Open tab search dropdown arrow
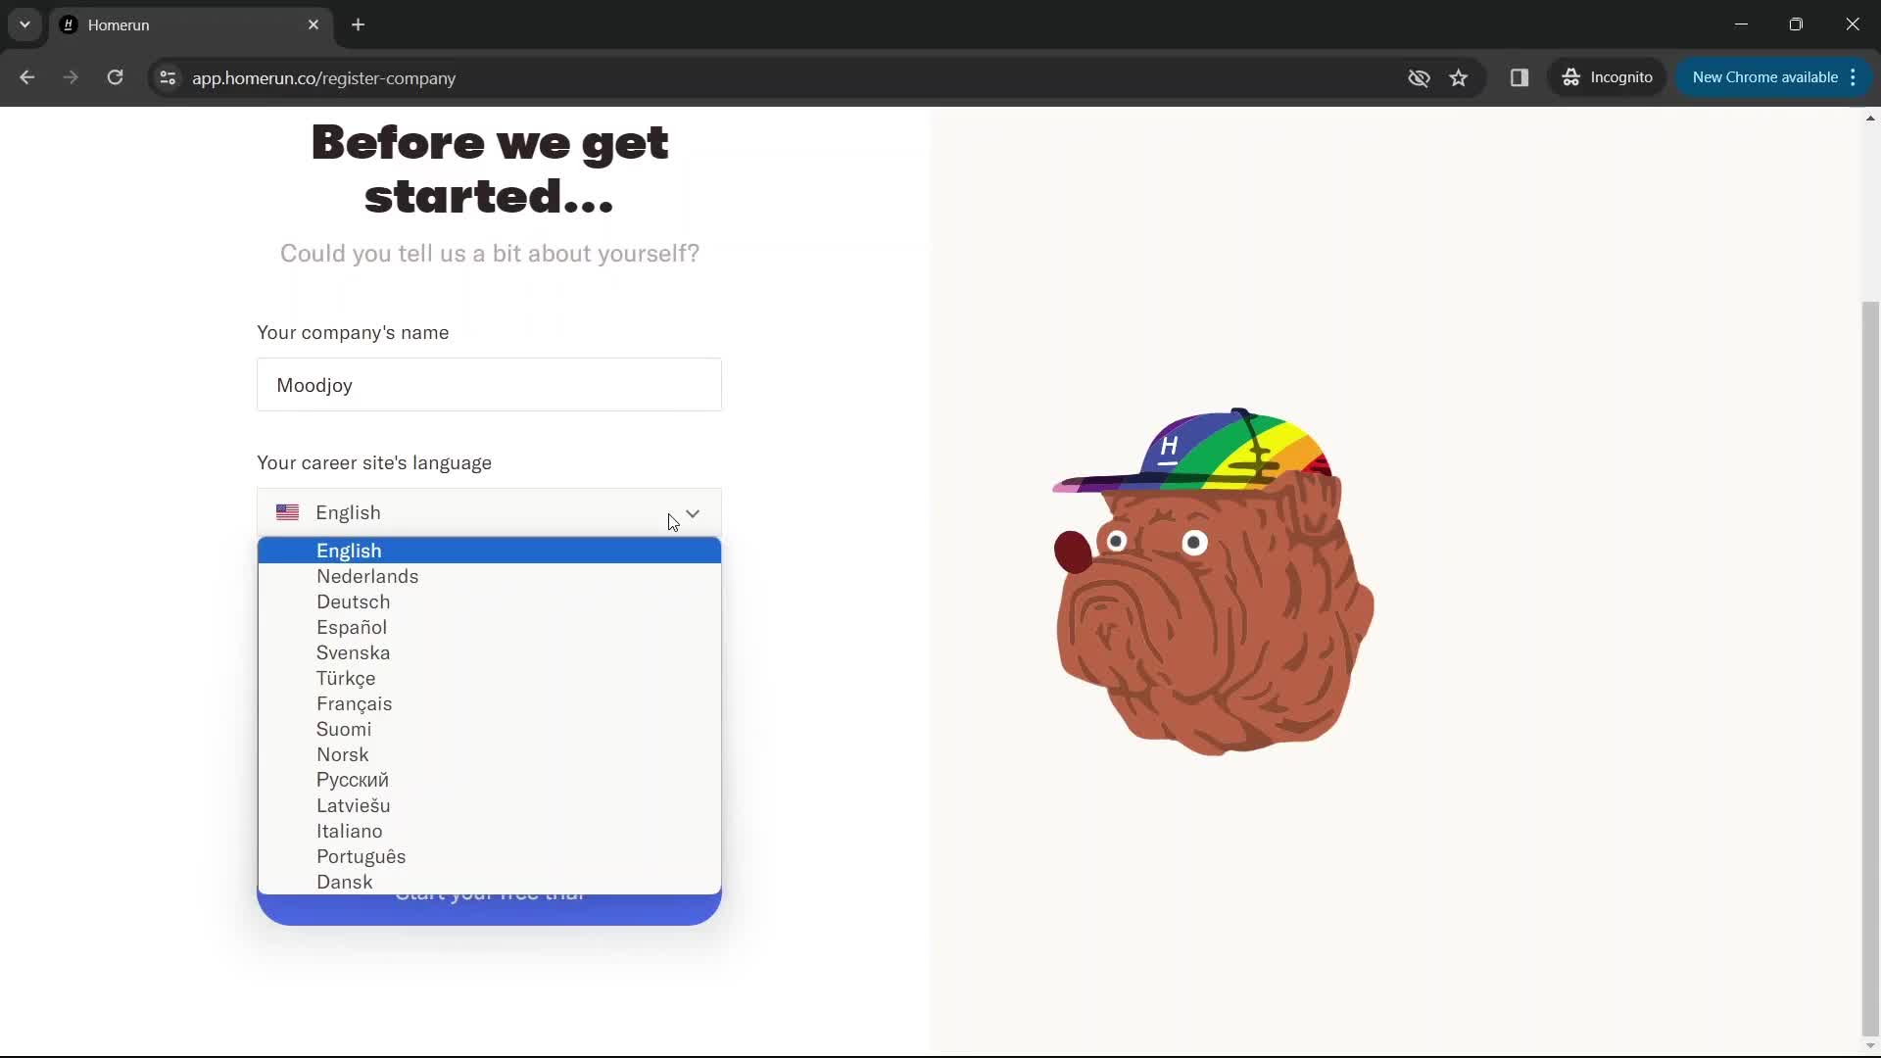 [24, 24]
